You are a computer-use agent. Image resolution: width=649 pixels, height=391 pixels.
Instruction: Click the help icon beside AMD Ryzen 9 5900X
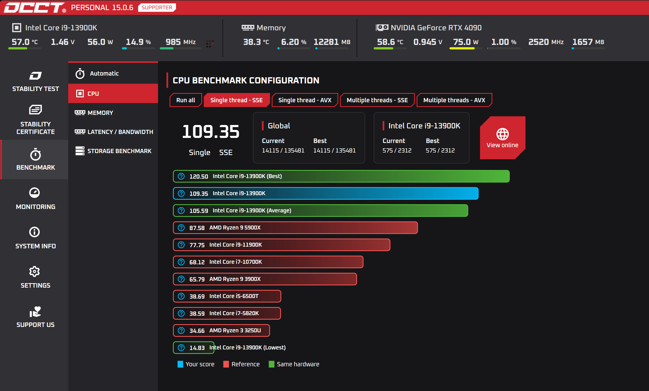pyautogui.click(x=181, y=228)
